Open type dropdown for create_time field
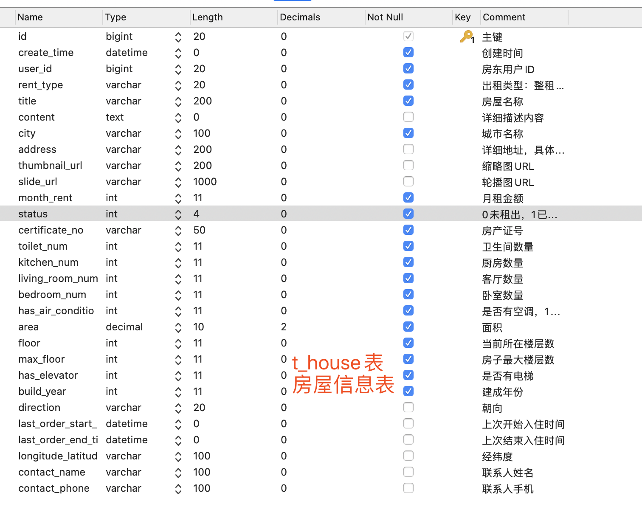The width and height of the screenshot is (642, 507). click(x=178, y=54)
